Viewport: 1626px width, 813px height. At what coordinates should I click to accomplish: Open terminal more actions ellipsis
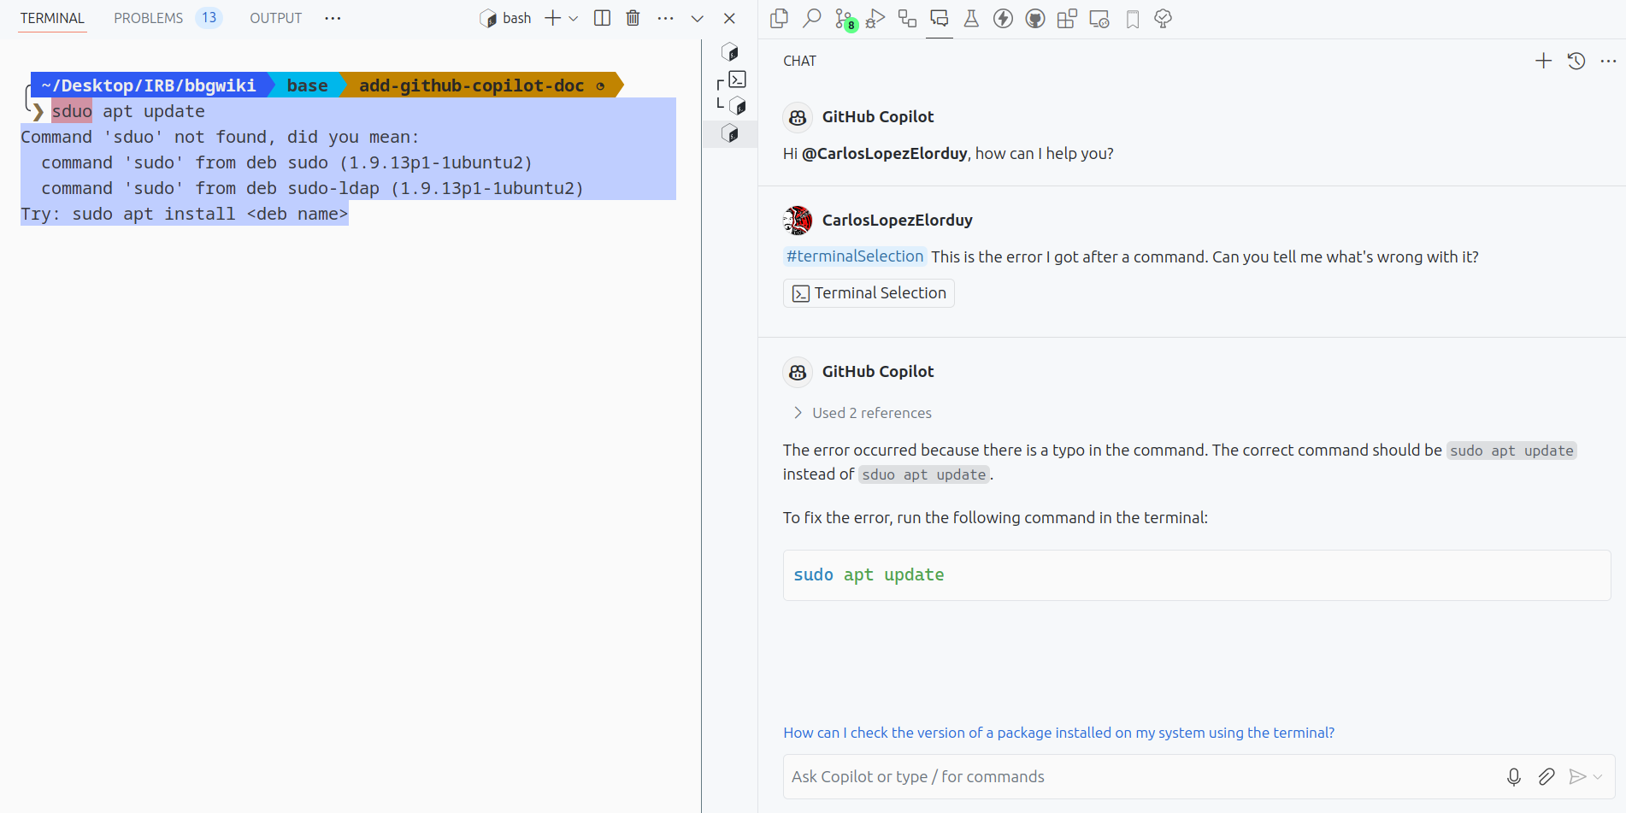click(665, 18)
